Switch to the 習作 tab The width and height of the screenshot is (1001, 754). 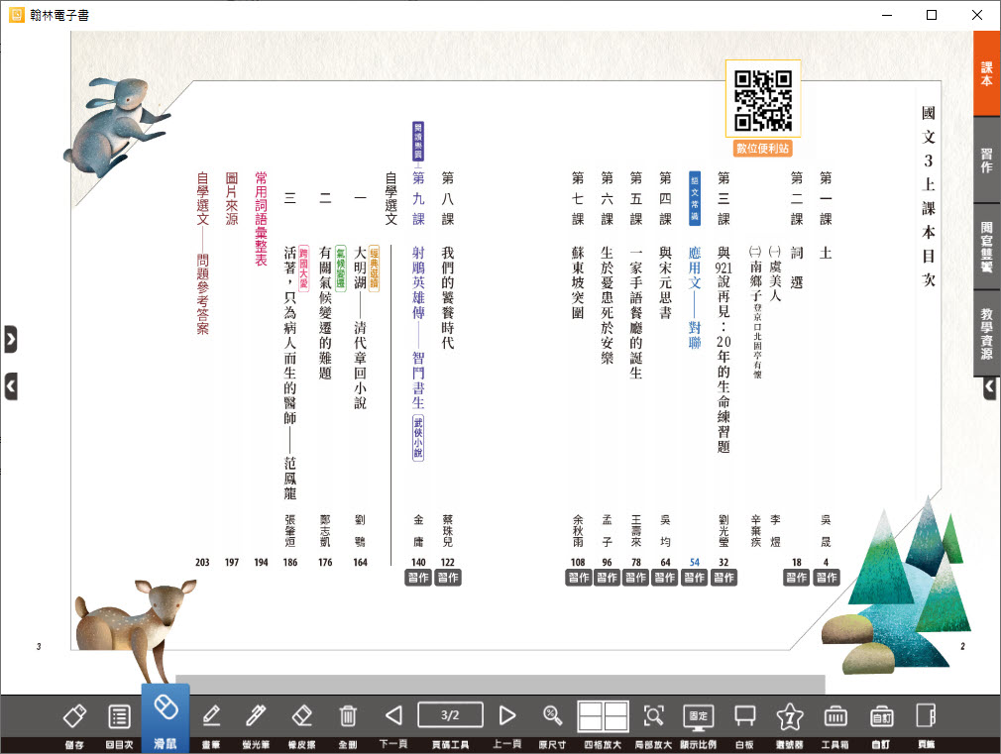[986, 161]
